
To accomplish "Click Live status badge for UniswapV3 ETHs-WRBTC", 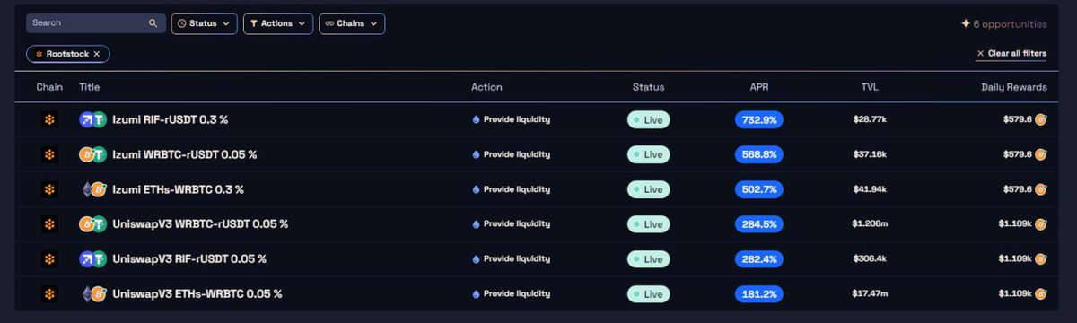I will [648, 294].
